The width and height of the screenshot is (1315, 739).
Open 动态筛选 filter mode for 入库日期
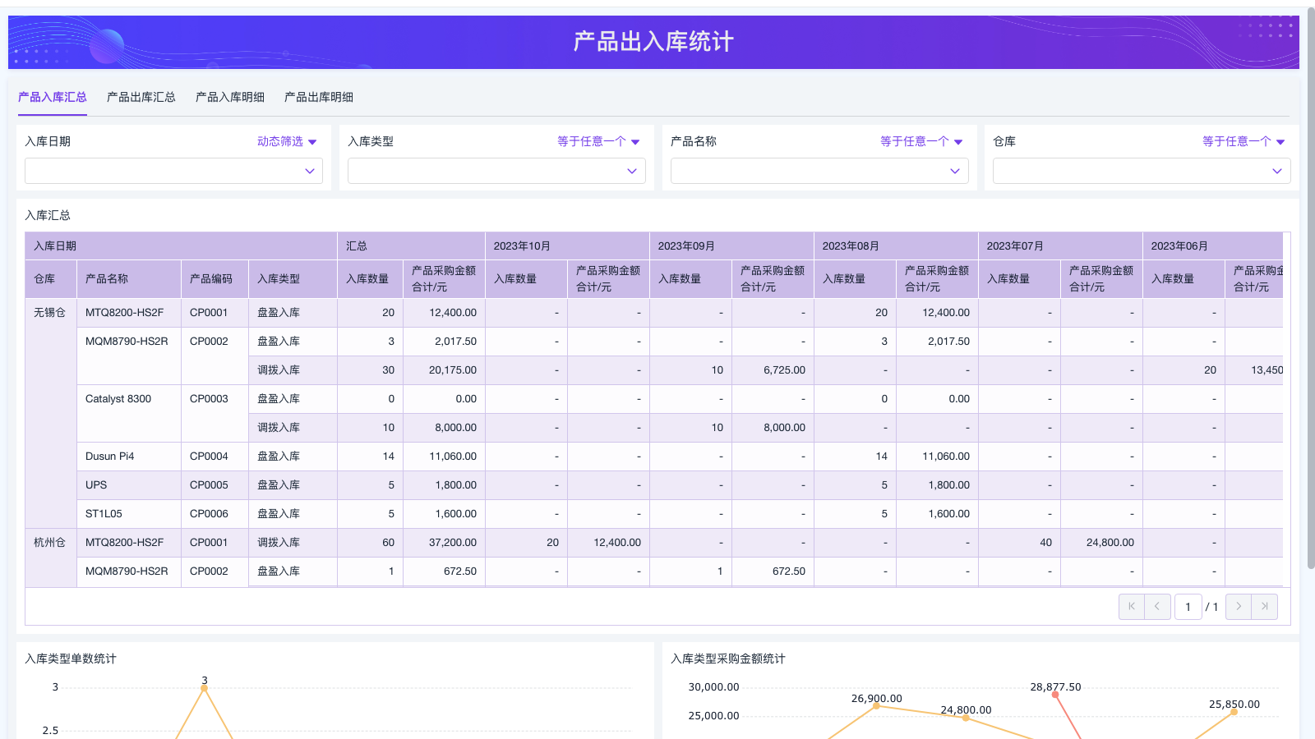pyautogui.click(x=287, y=141)
